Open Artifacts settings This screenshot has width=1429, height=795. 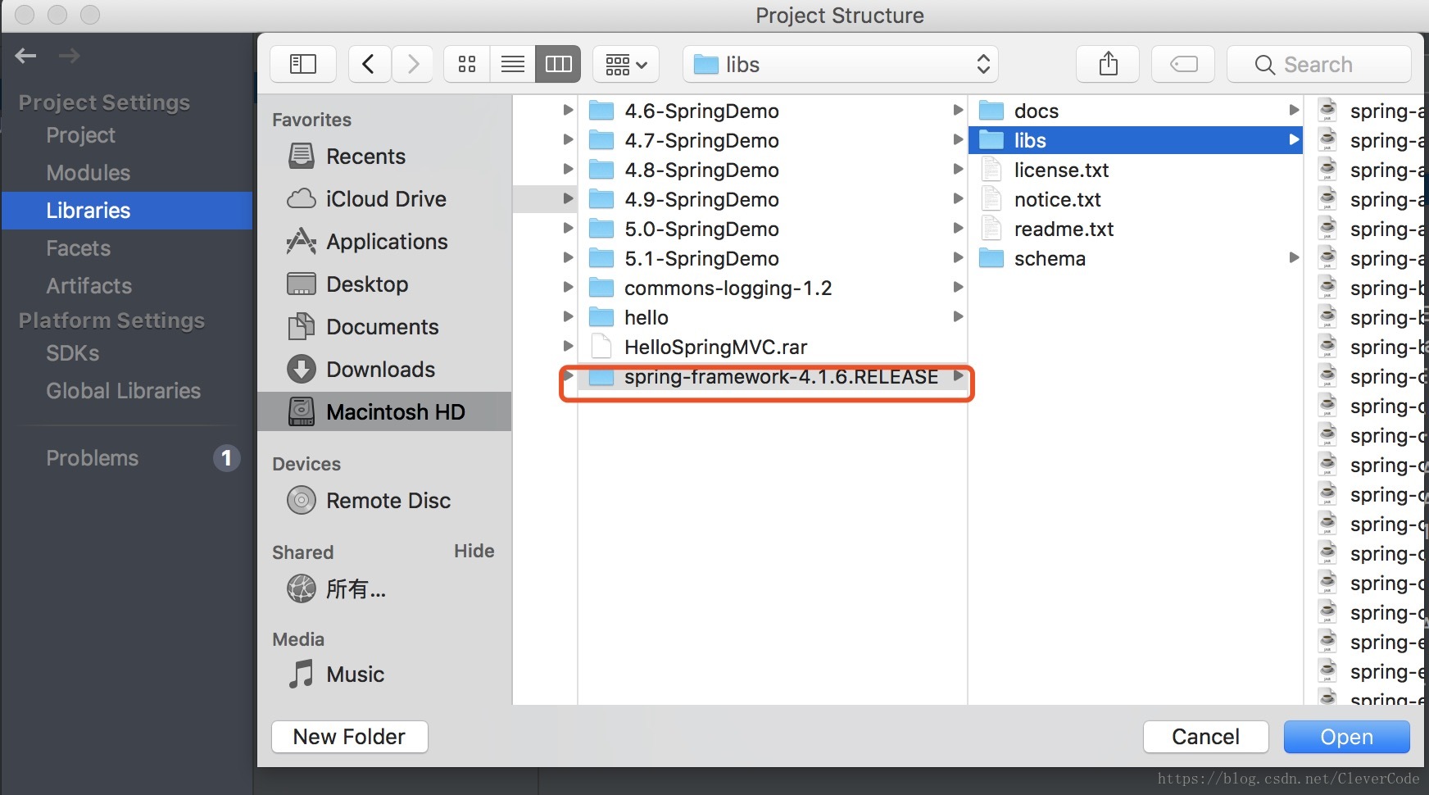(x=88, y=286)
